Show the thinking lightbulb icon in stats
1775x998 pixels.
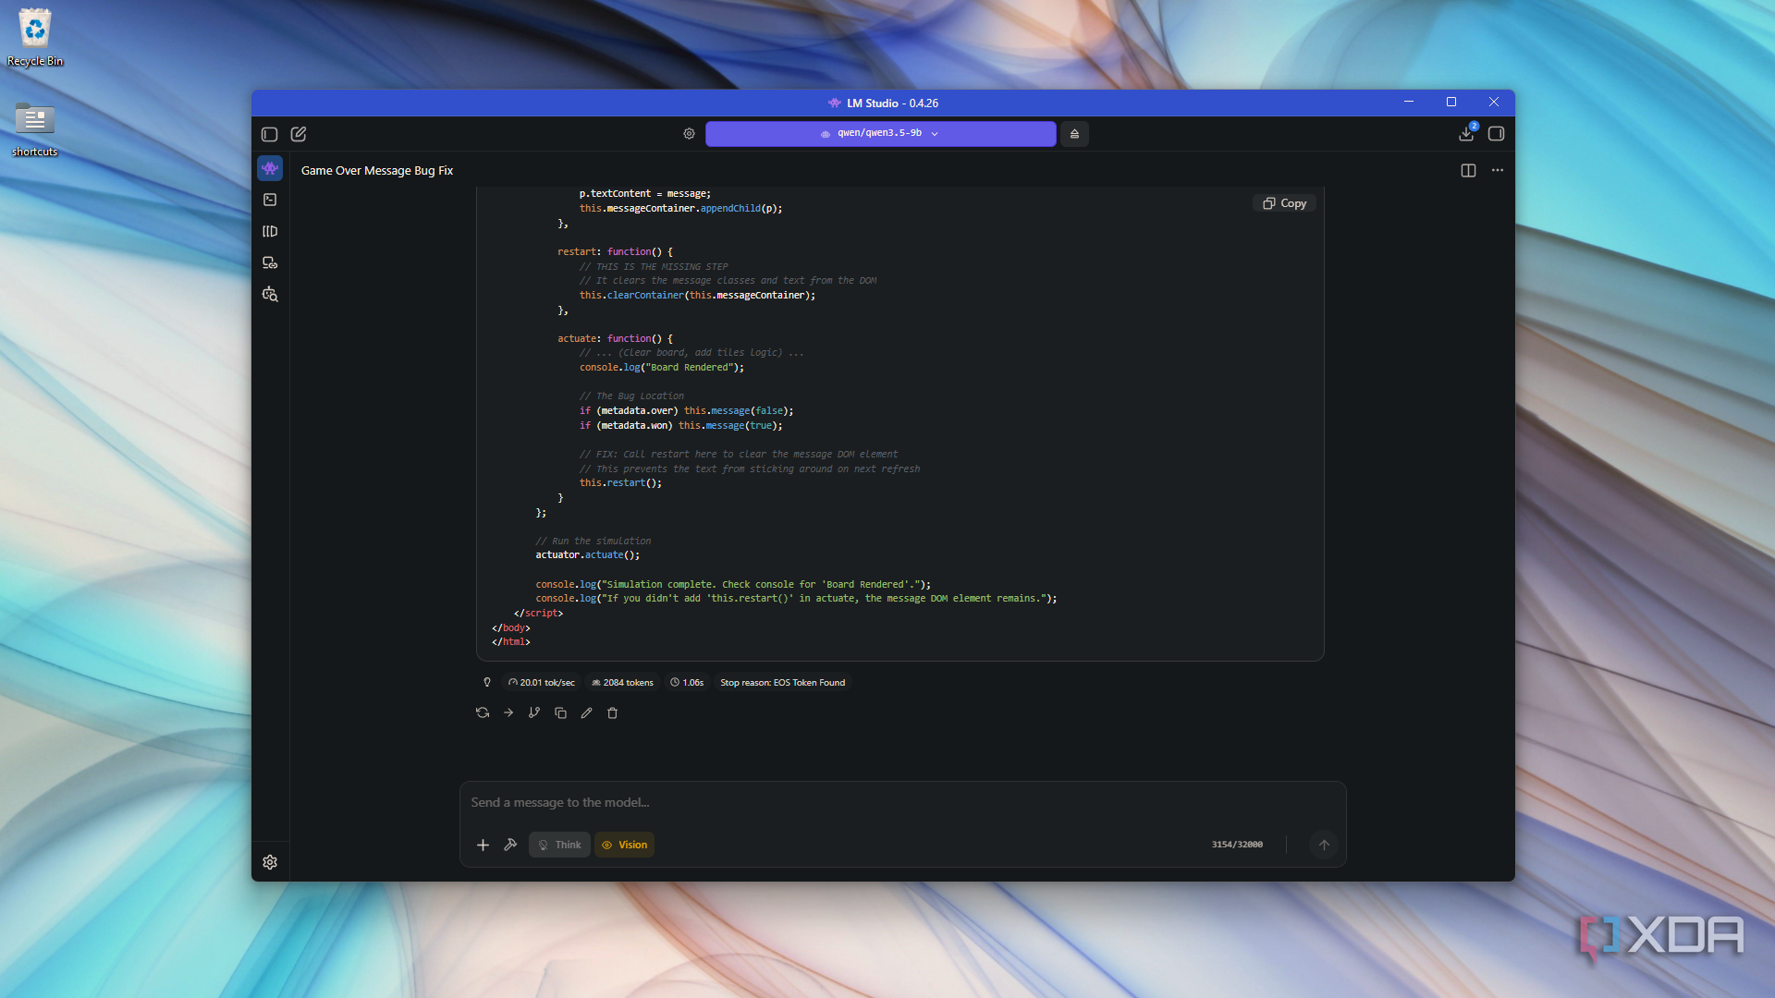click(x=487, y=683)
